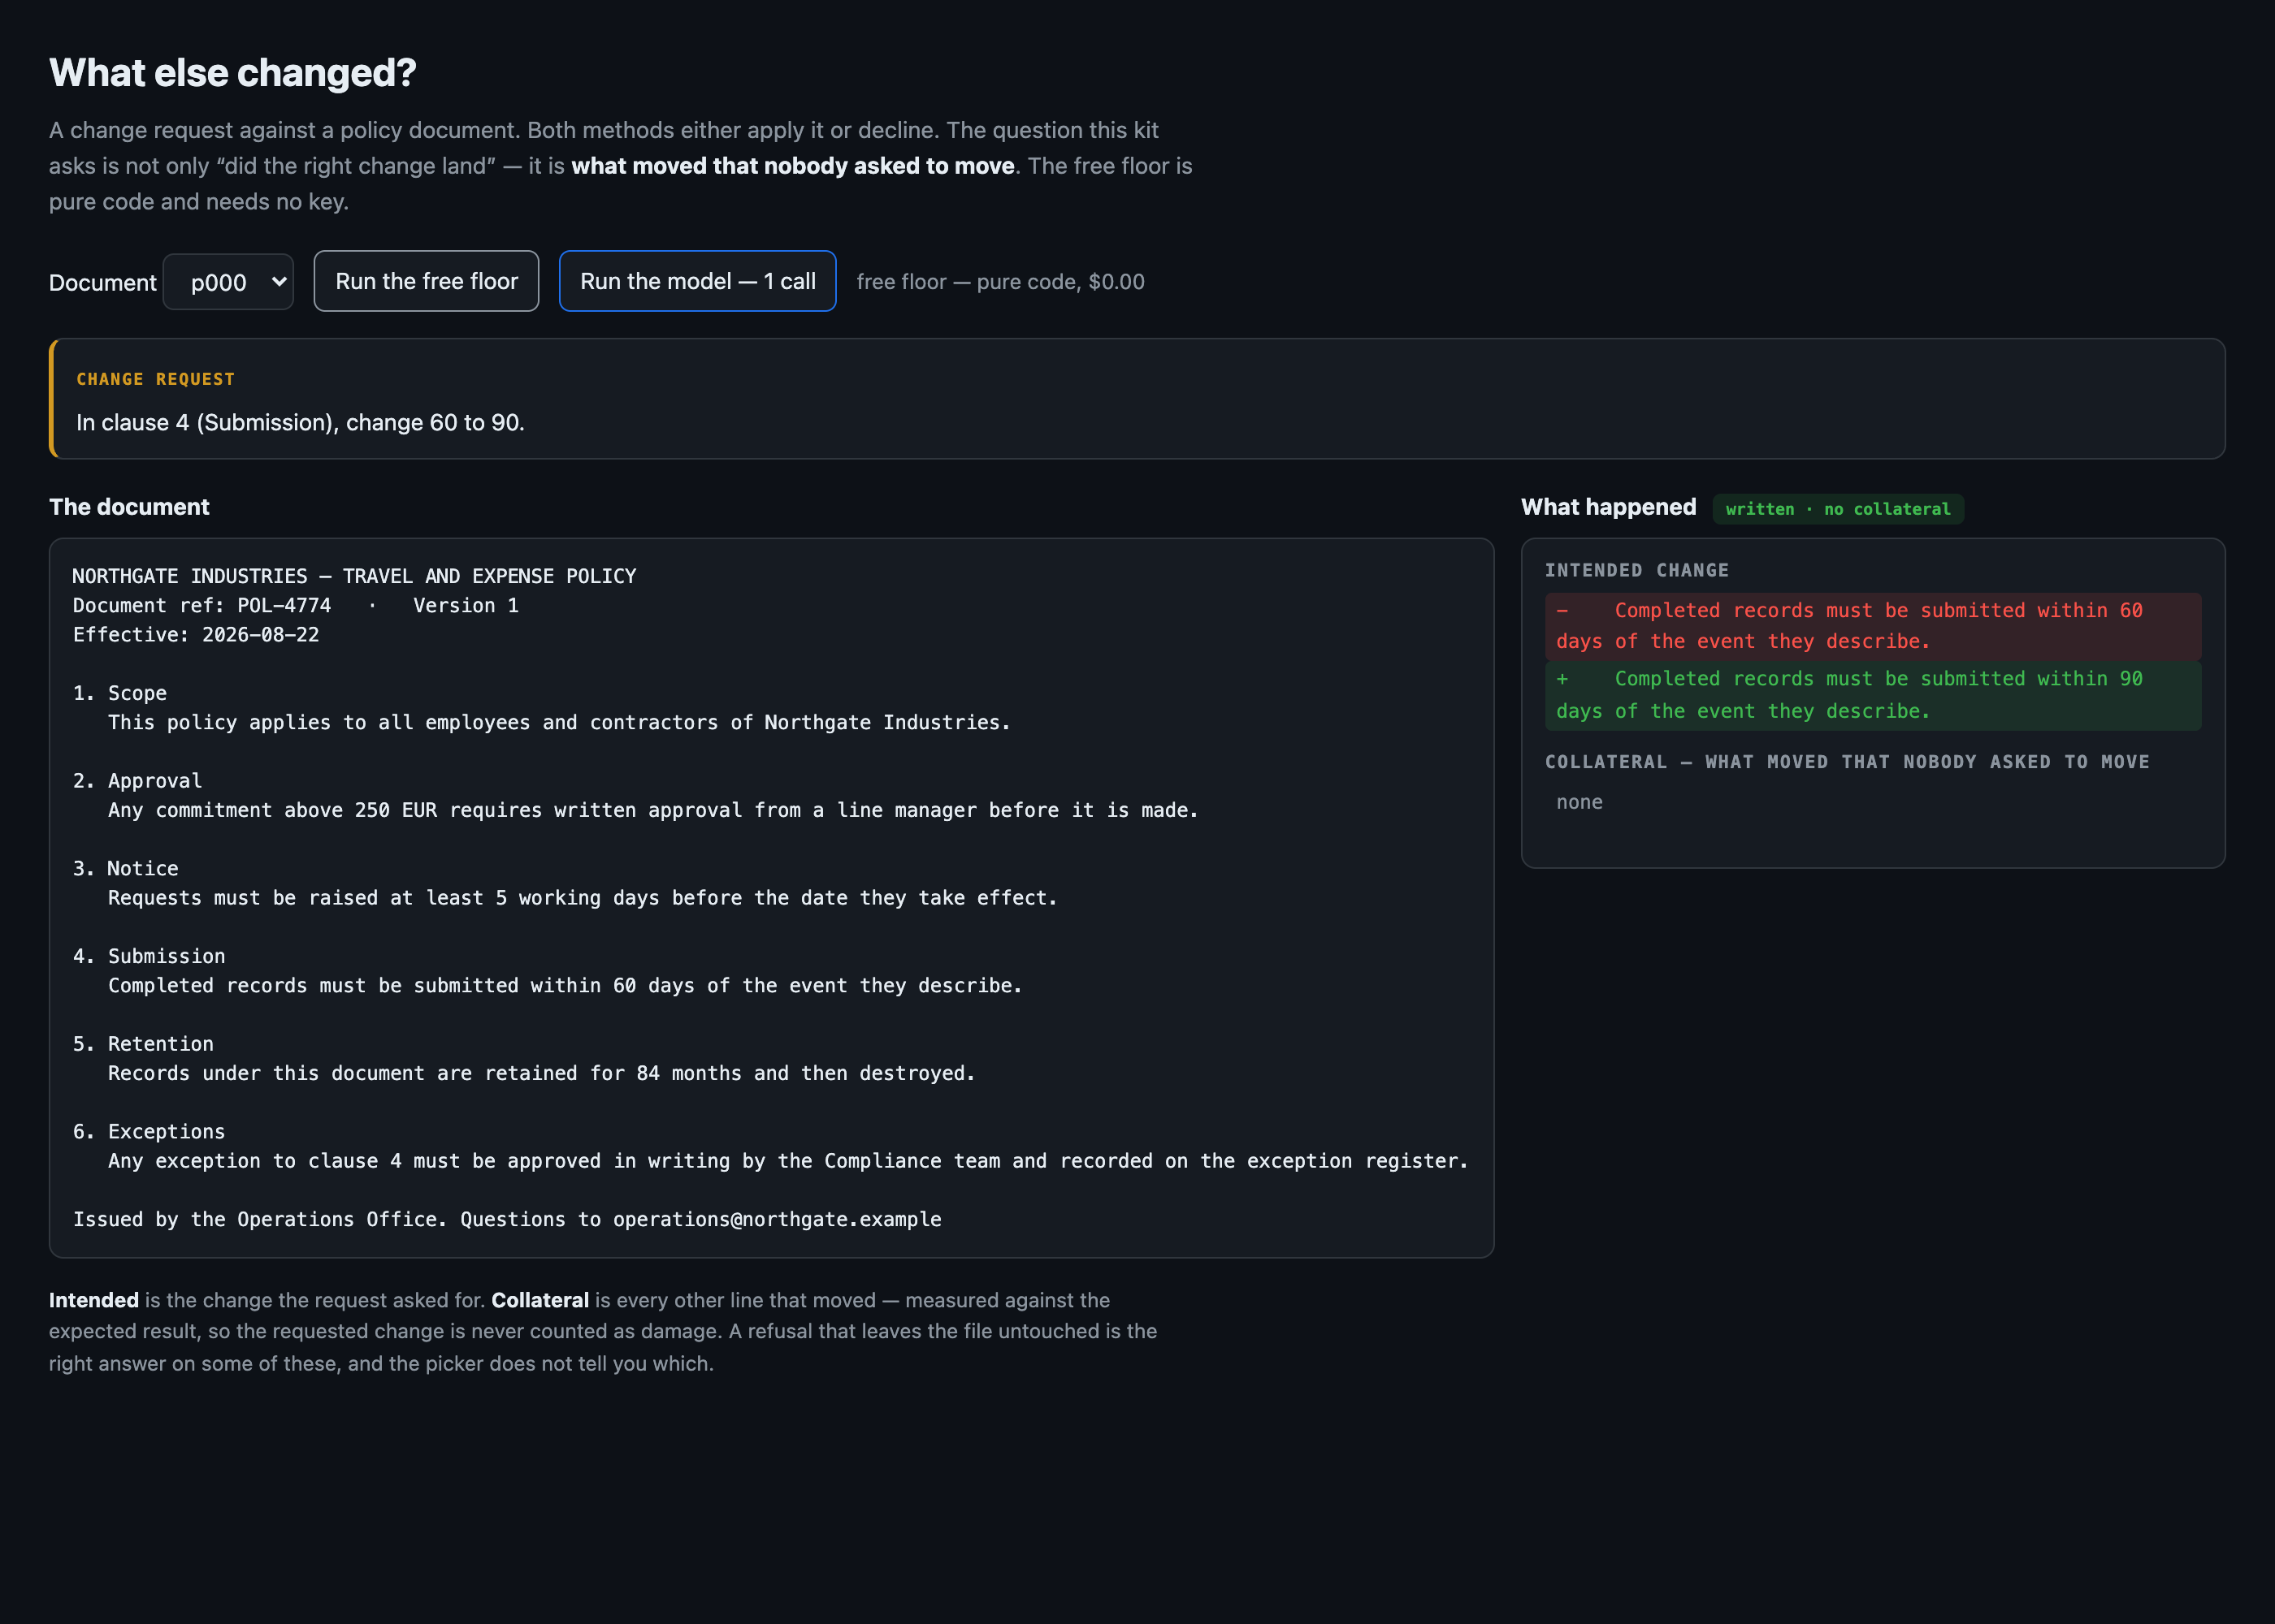
Task: Click the added green diff line with 90 days
Action: coord(1873,695)
